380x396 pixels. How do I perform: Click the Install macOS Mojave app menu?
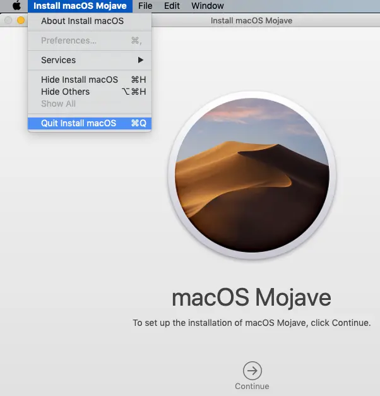click(80, 6)
